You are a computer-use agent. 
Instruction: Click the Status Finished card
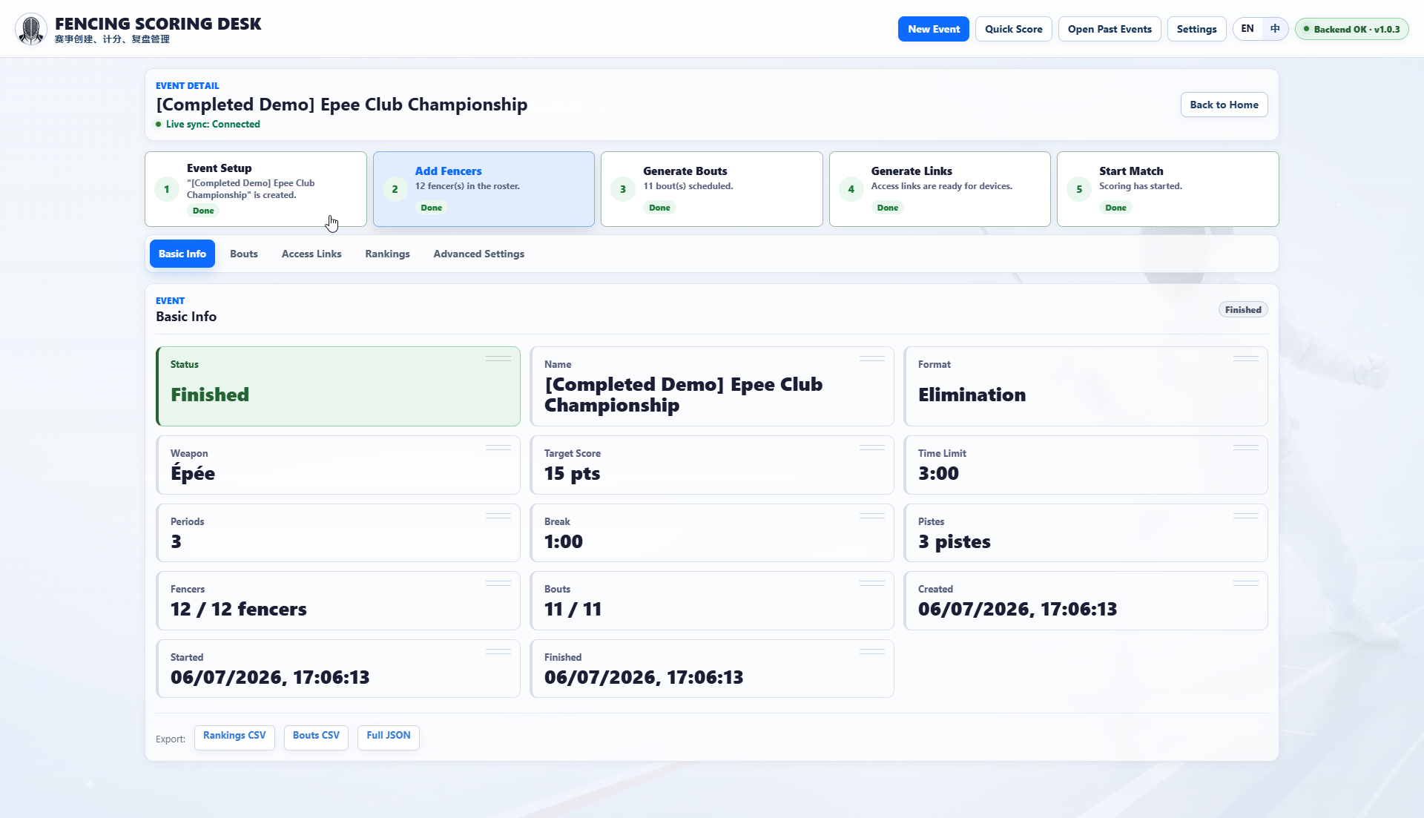click(x=338, y=386)
